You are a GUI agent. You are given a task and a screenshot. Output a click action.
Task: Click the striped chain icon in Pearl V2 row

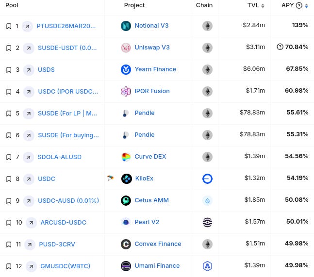[207, 222]
